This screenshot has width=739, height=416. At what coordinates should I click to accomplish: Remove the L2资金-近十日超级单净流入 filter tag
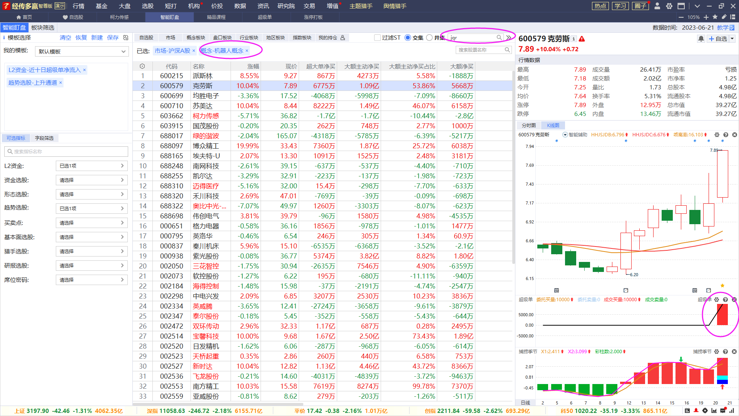point(84,70)
